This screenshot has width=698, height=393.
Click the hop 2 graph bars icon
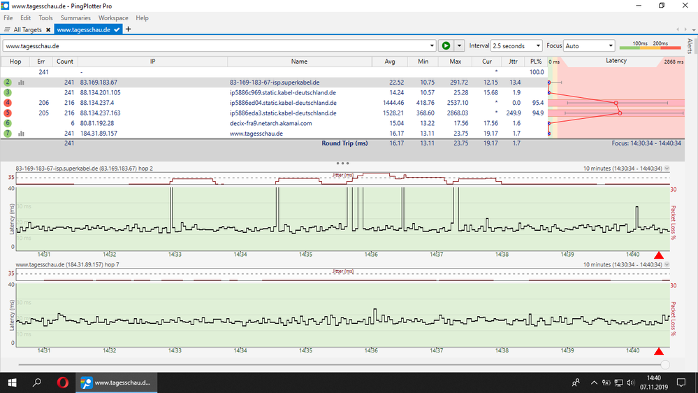point(21,83)
